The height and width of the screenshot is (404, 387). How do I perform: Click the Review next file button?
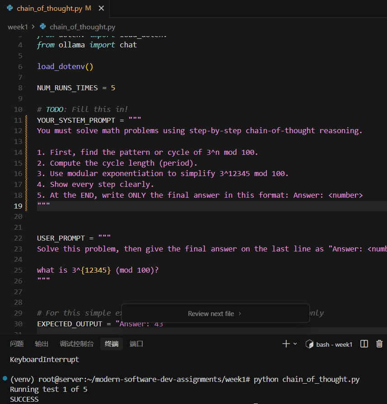coord(211,314)
